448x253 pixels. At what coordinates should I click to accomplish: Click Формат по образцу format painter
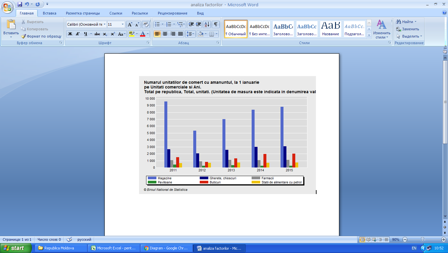click(41, 36)
